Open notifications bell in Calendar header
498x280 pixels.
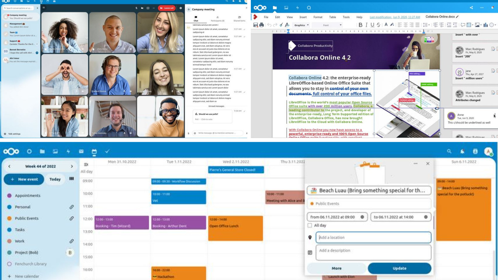pos(462,151)
